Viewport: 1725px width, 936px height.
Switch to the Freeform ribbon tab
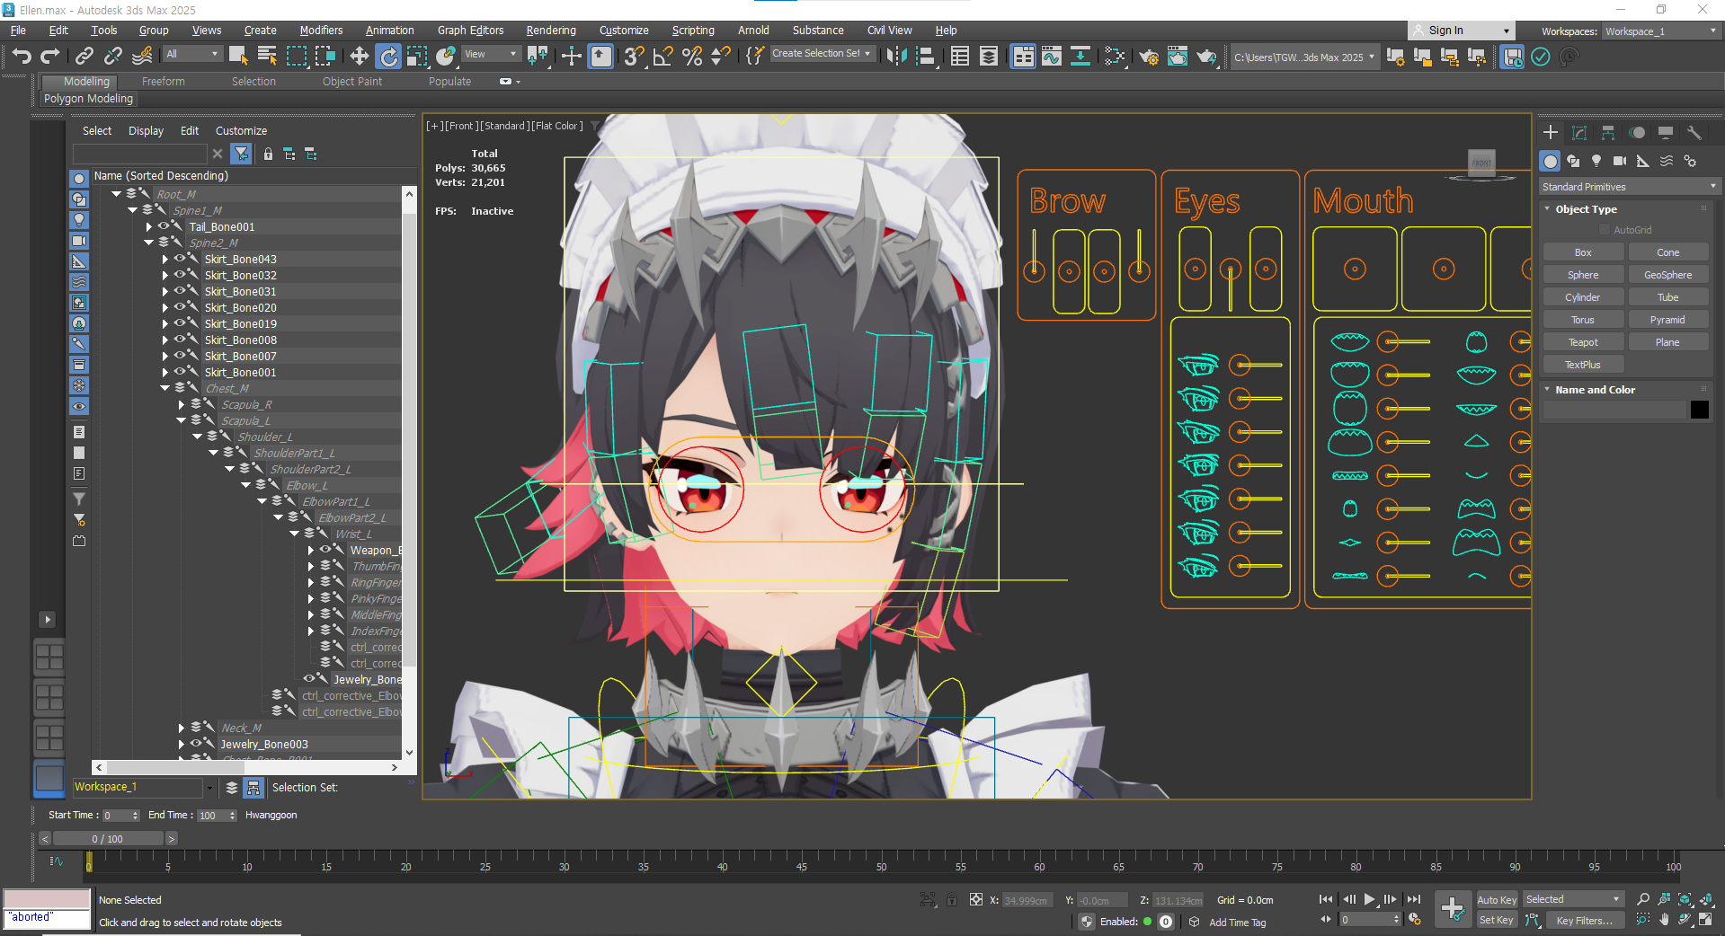tap(164, 82)
